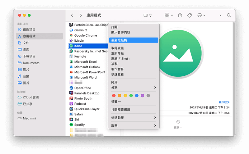Select the Microsoft Excel app icon
Viewport: 249px width, 154px height.
(x=71, y=62)
